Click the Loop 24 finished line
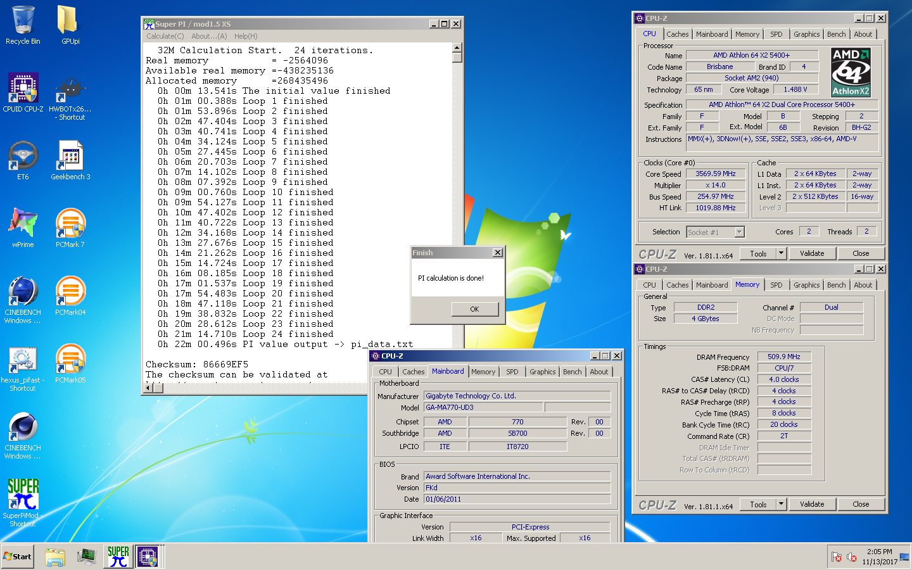The width and height of the screenshot is (912, 570). point(246,334)
